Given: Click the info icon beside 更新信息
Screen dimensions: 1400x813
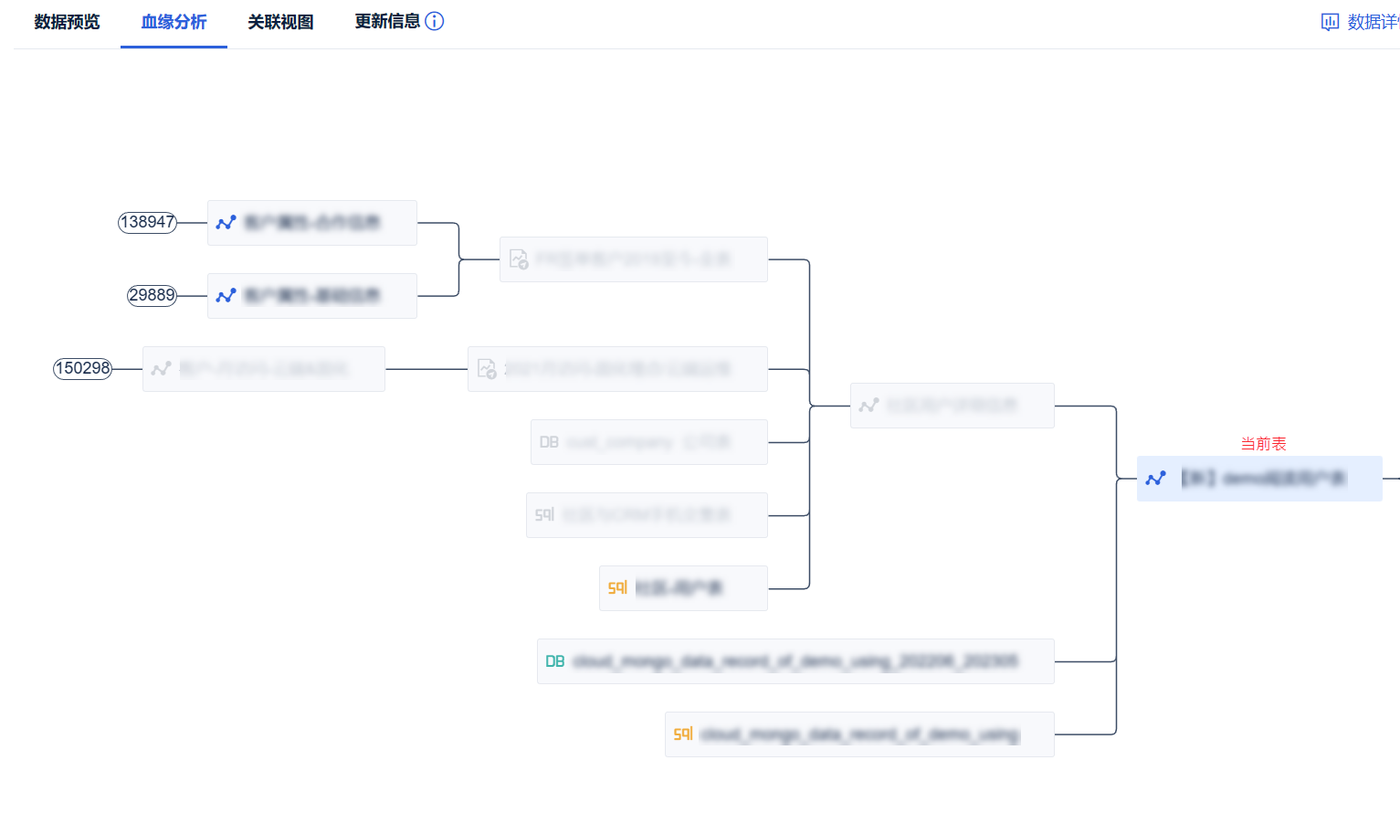Looking at the screenshot, I should click(x=435, y=21).
